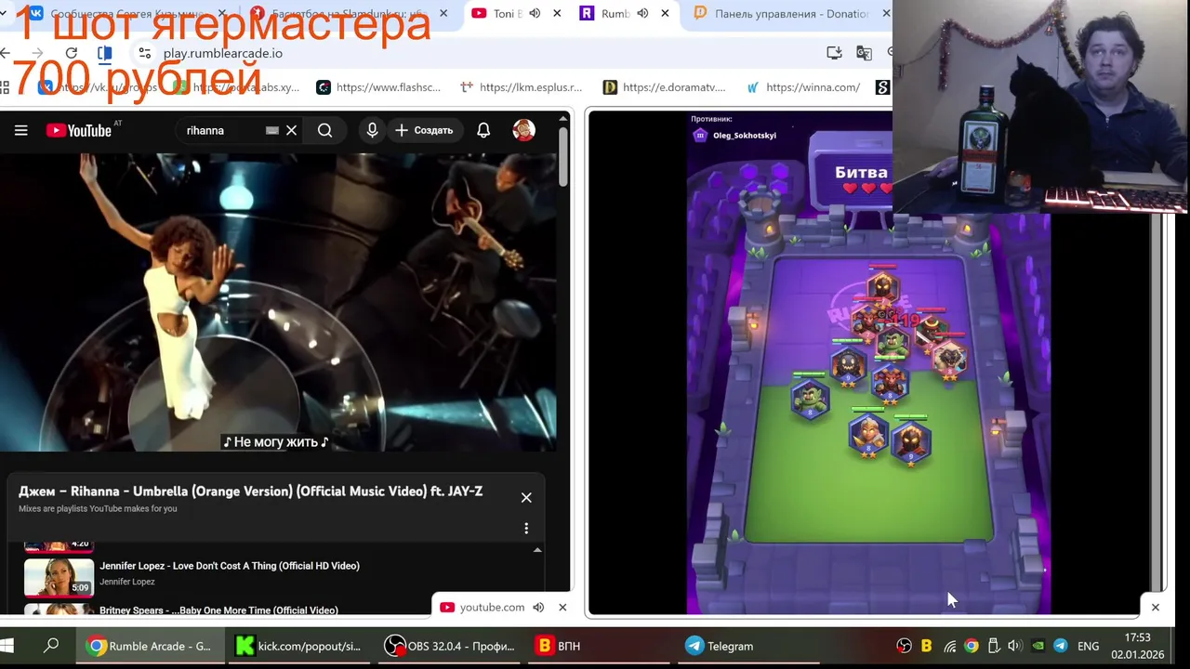Open the Создать create menu
Screen dimensions: 1190x669
(424, 130)
